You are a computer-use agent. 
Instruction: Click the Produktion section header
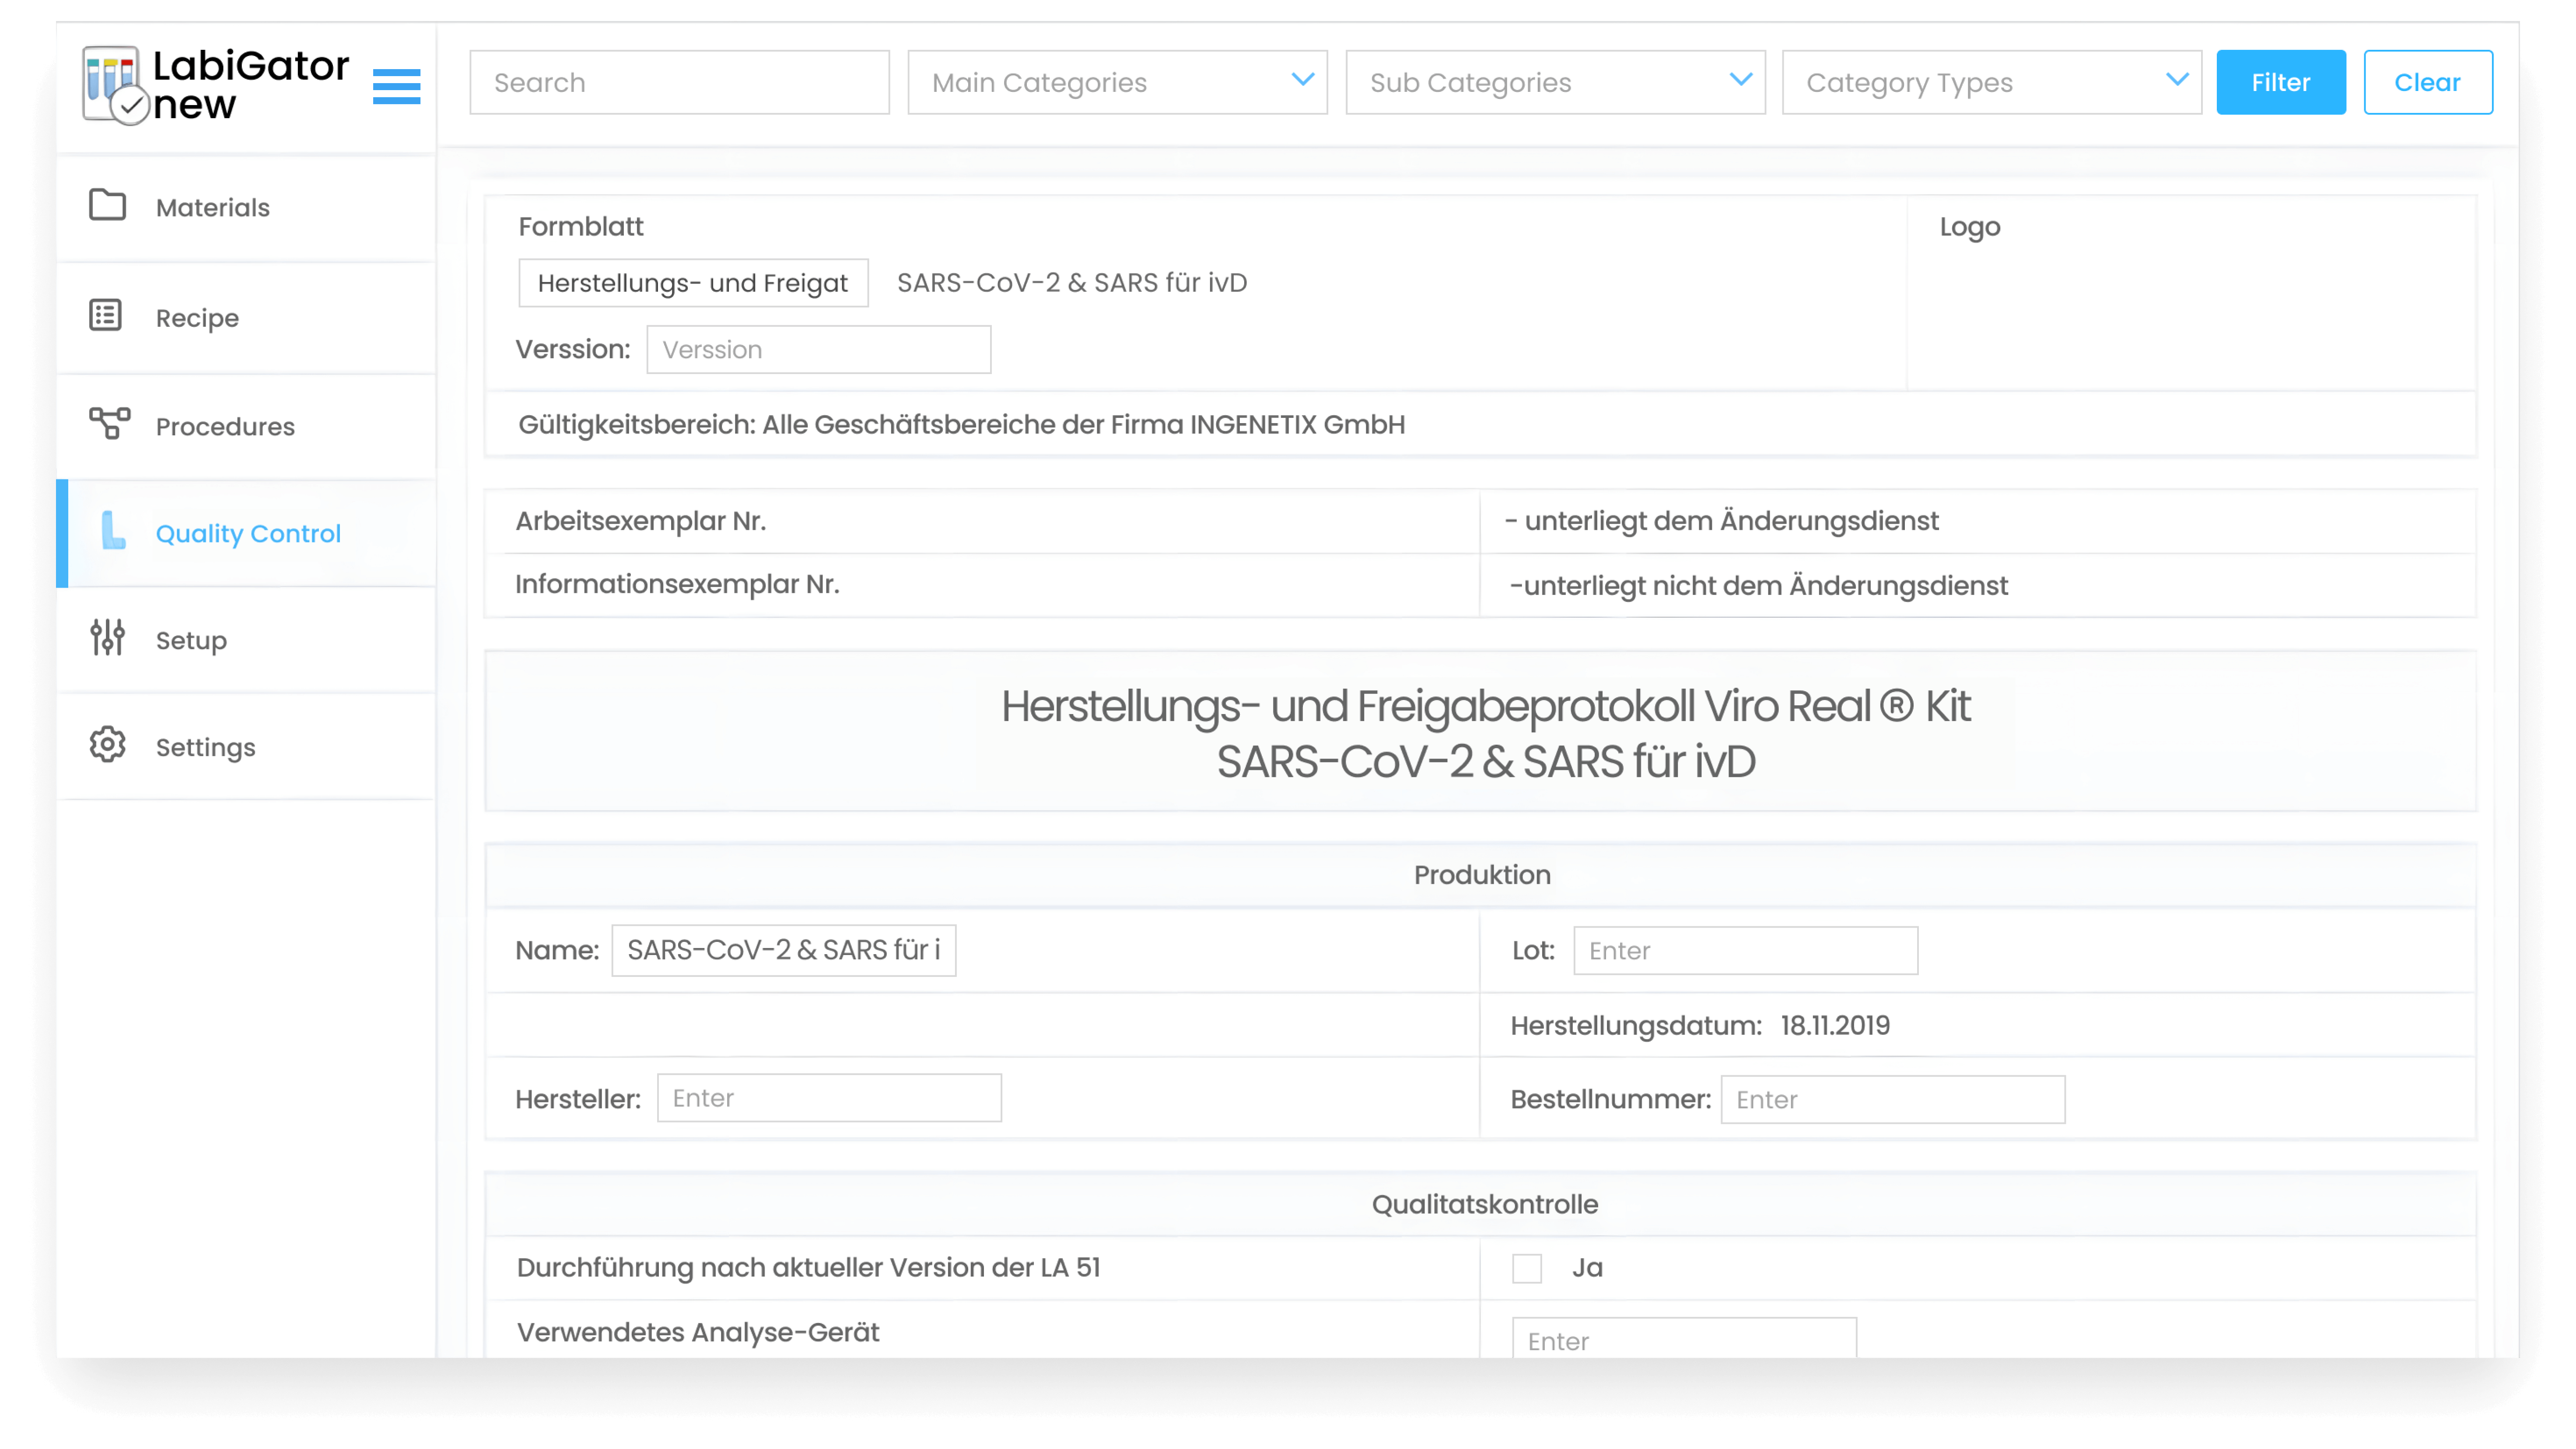point(1481,875)
